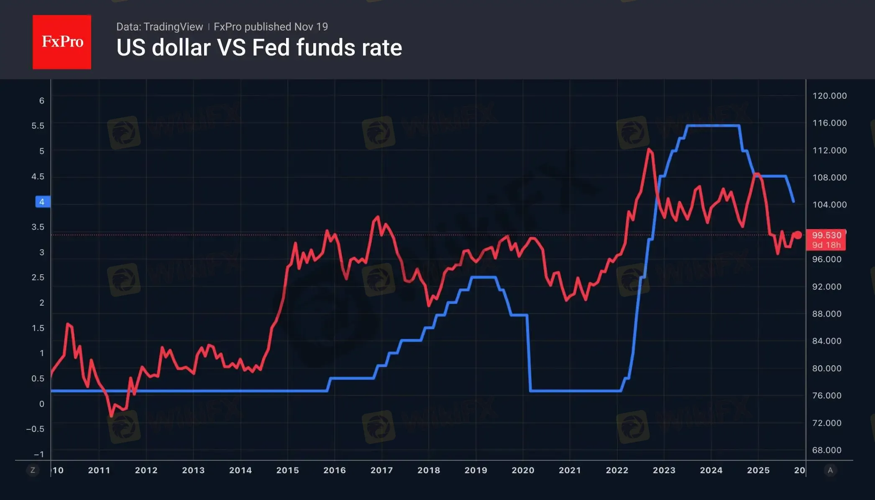875x500 pixels.
Task: Click the 'US dollar VS Fed funds rate' title
Action: tap(259, 48)
